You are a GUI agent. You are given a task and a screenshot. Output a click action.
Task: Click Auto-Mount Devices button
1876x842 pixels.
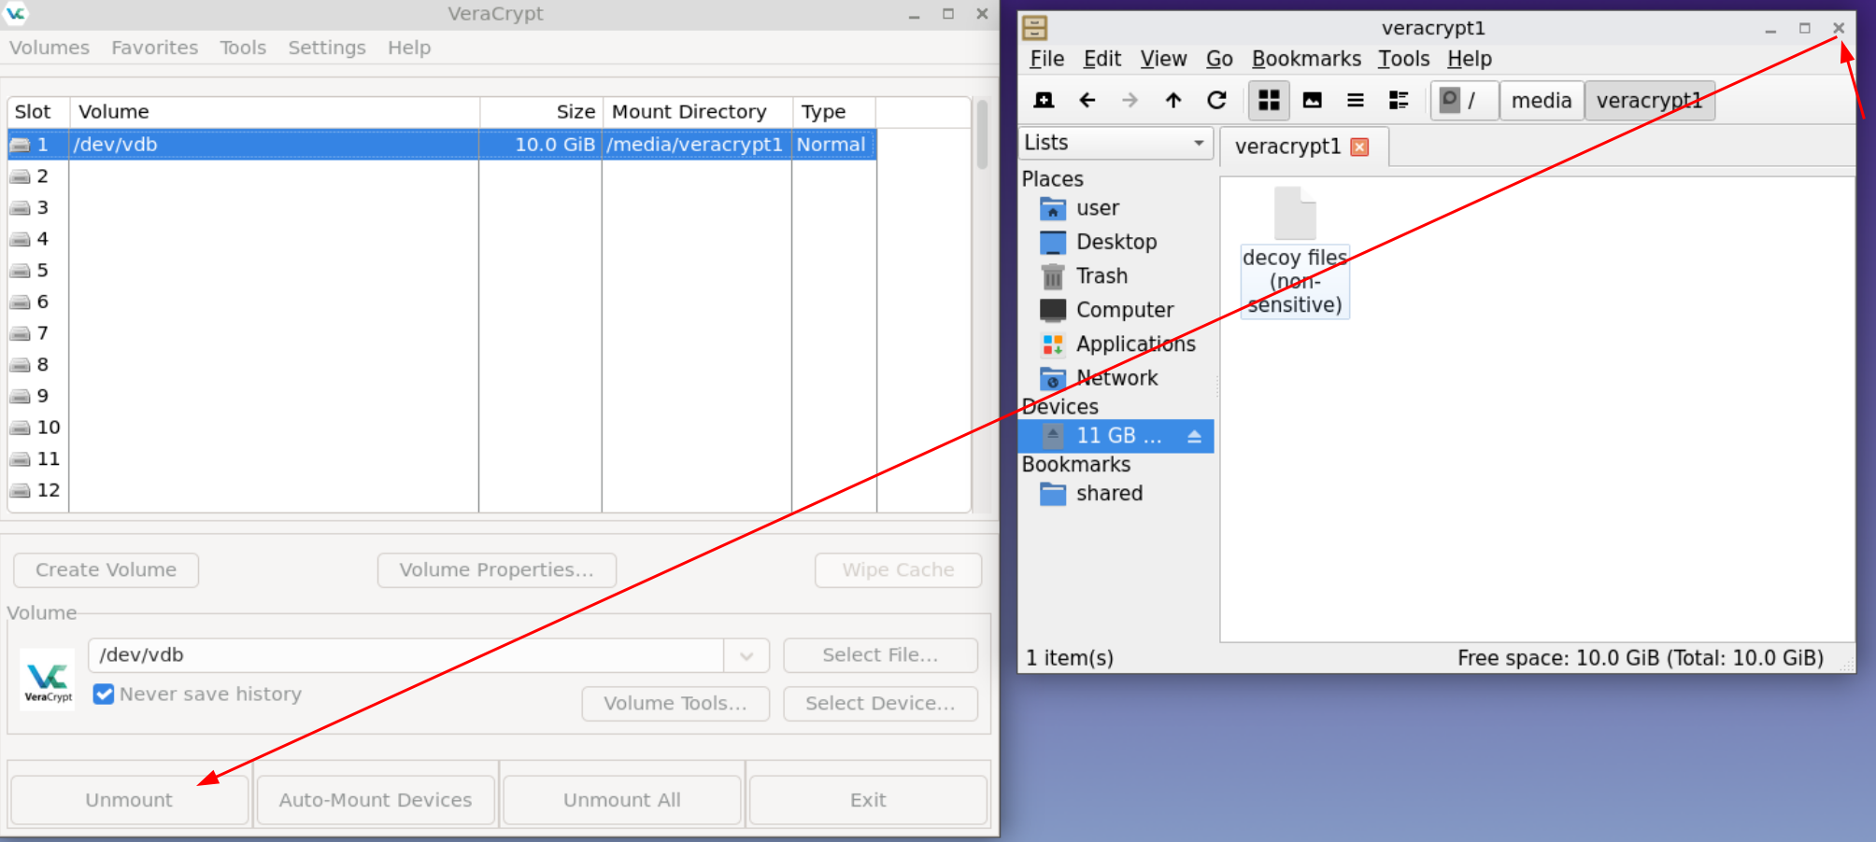tap(376, 800)
